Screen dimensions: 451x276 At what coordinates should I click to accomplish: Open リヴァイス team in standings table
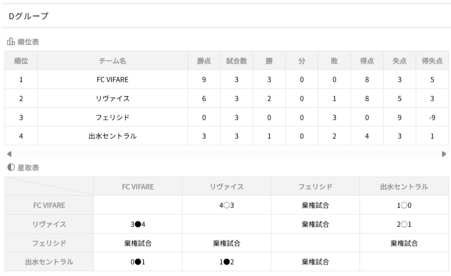click(x=112, y=99)
